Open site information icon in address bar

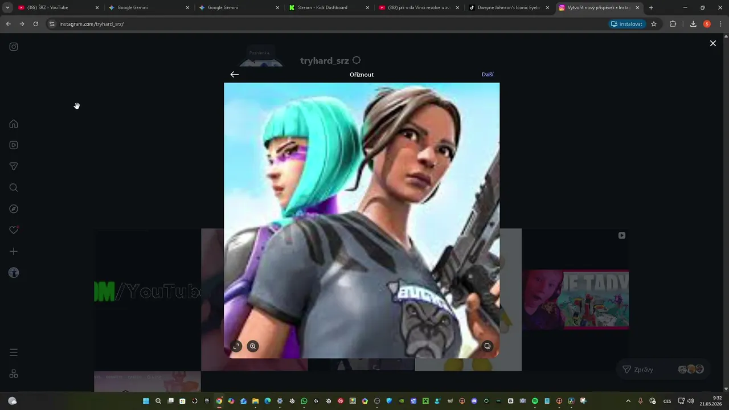coord(52,24)
